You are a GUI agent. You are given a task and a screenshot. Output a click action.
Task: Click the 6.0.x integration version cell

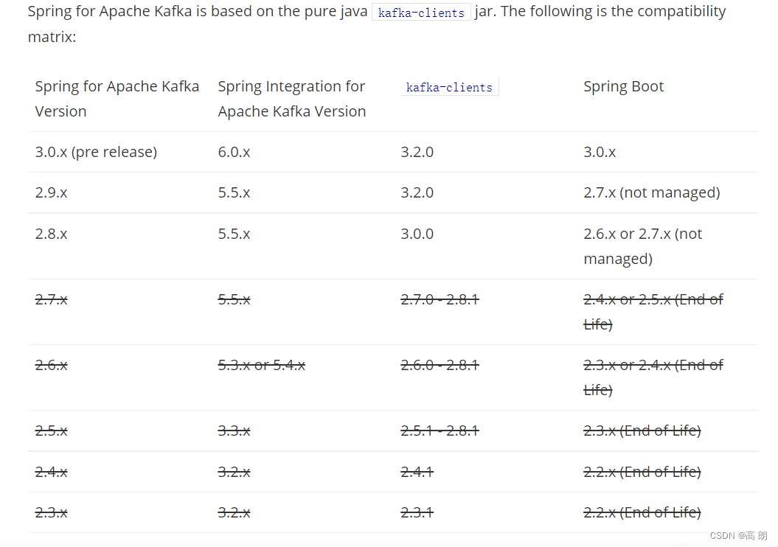(234, 152)
